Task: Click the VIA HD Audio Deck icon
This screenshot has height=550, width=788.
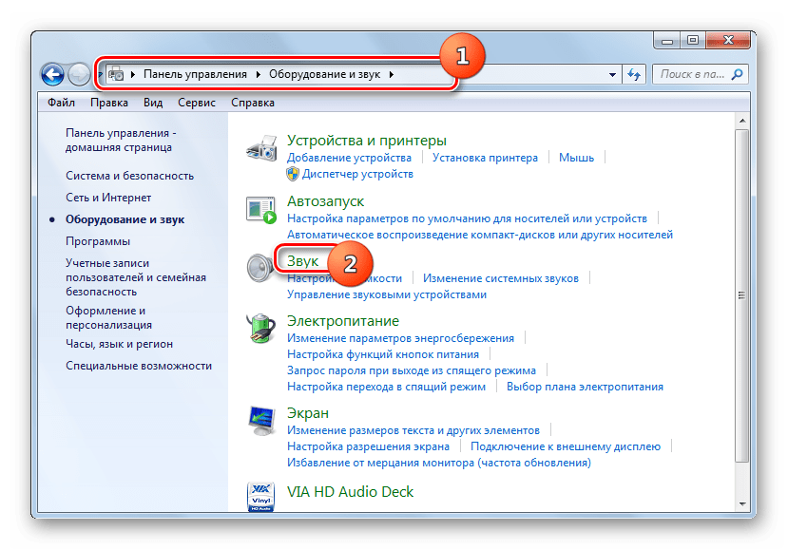Action: pos(260,496)
